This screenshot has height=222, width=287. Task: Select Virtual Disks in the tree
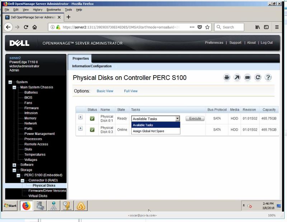[x=38, y=196]
